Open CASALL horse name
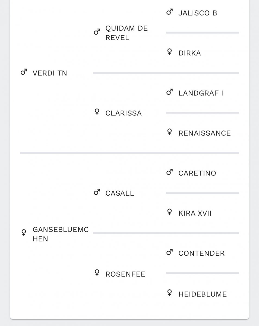 coord(120,193)
